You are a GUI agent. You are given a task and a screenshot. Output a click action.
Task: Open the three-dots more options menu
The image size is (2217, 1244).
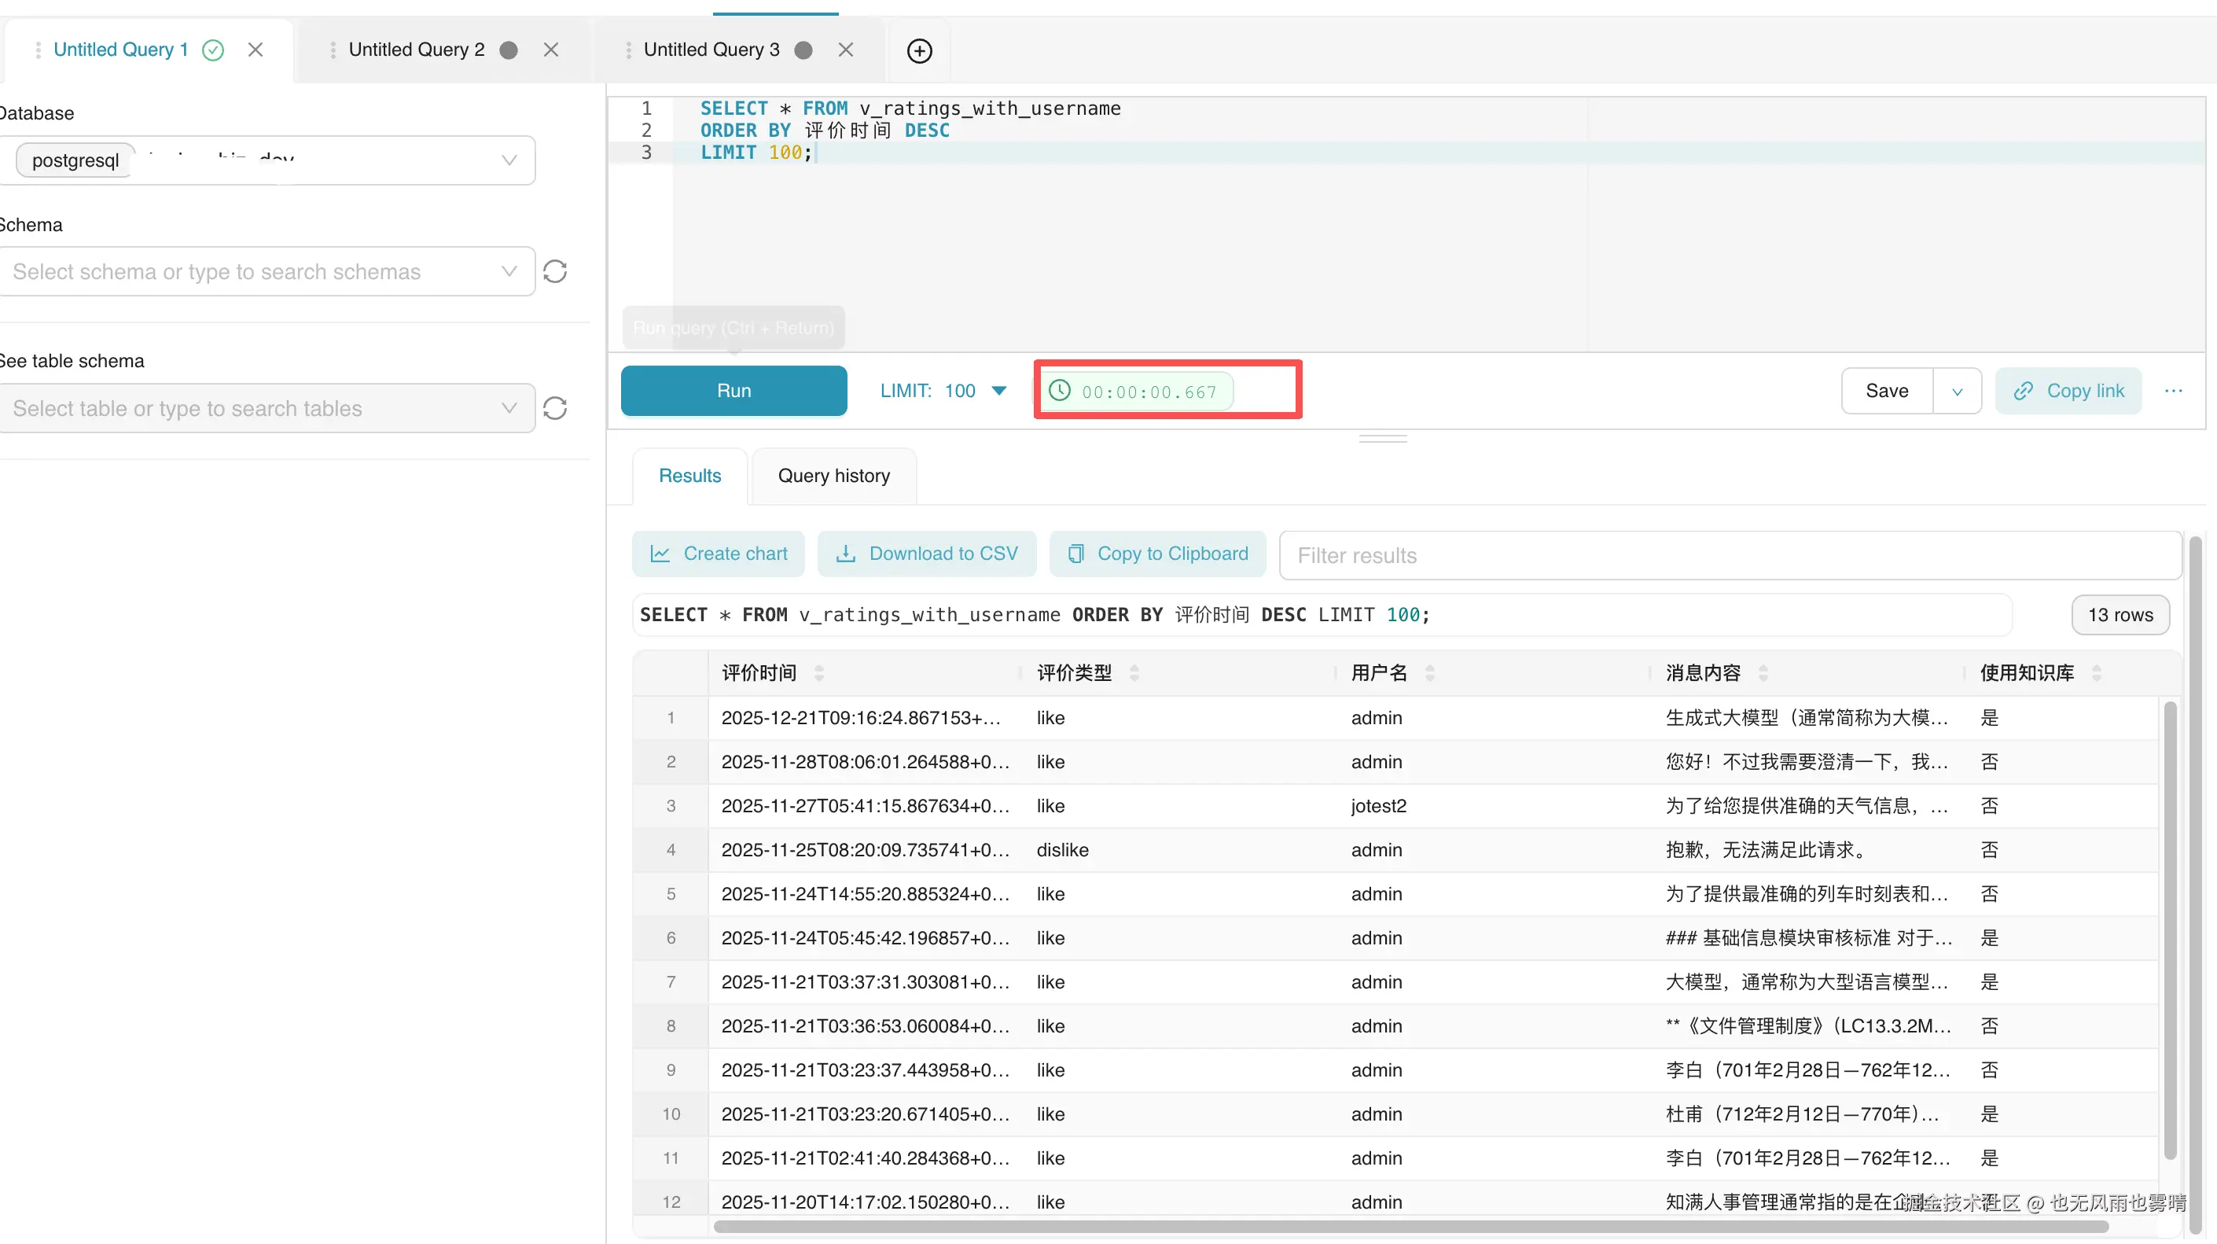[2173, 391]
